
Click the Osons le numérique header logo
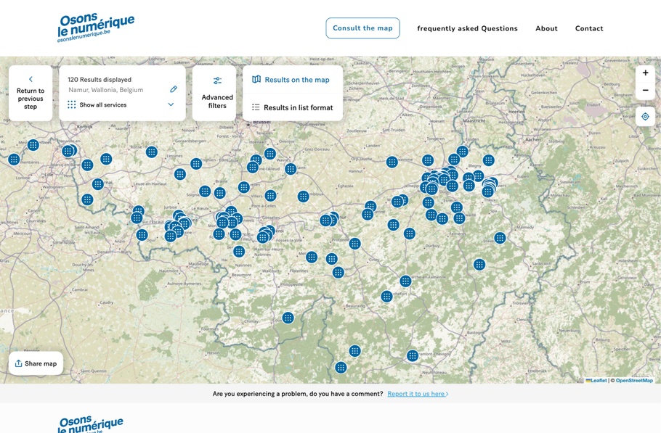point(96,28)
